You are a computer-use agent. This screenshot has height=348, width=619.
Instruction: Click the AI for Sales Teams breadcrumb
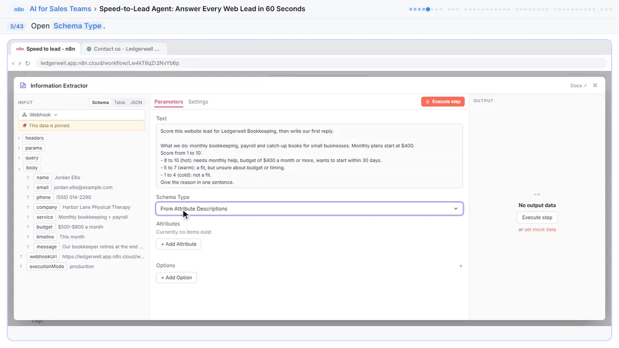60,9
